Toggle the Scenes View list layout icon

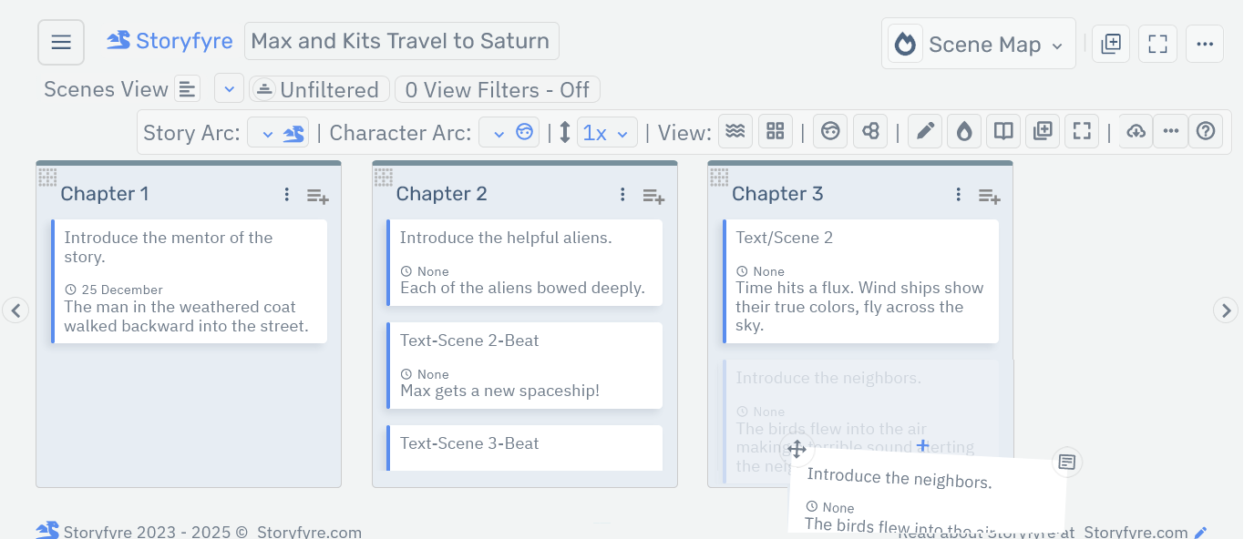(x=187, y=87)
